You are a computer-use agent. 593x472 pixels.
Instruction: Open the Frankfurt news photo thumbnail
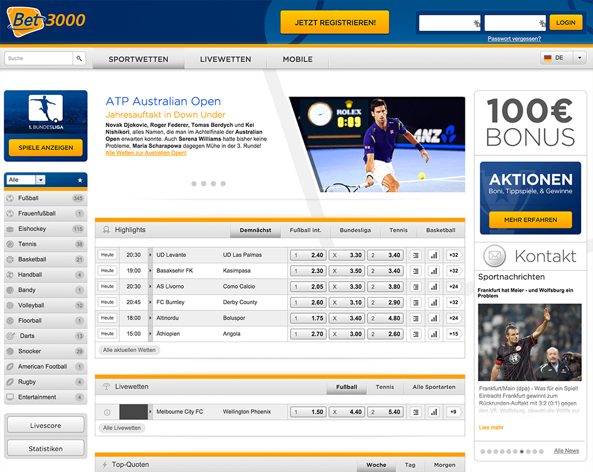pyautogui.click(x=530, y=342)
